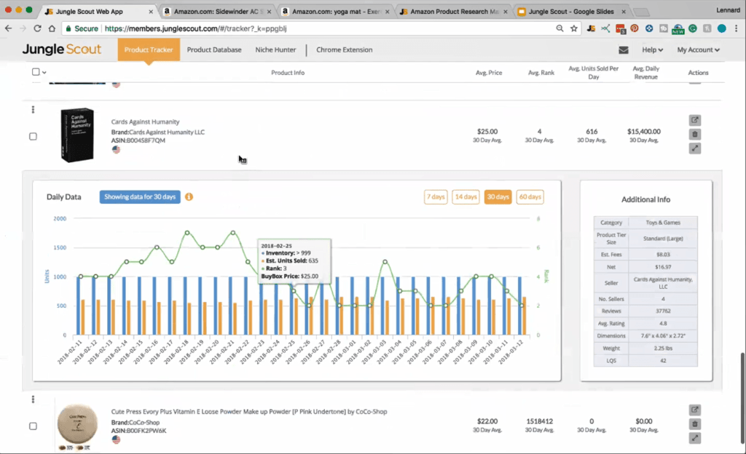The image size is (746, 454).
Task: Bookmark page with star icon
Action: coord(574,28)
